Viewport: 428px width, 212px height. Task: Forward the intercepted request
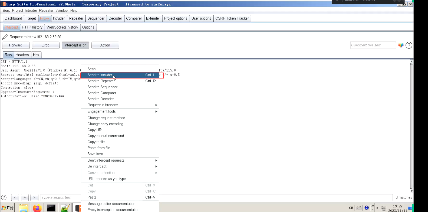pos(16,45)
